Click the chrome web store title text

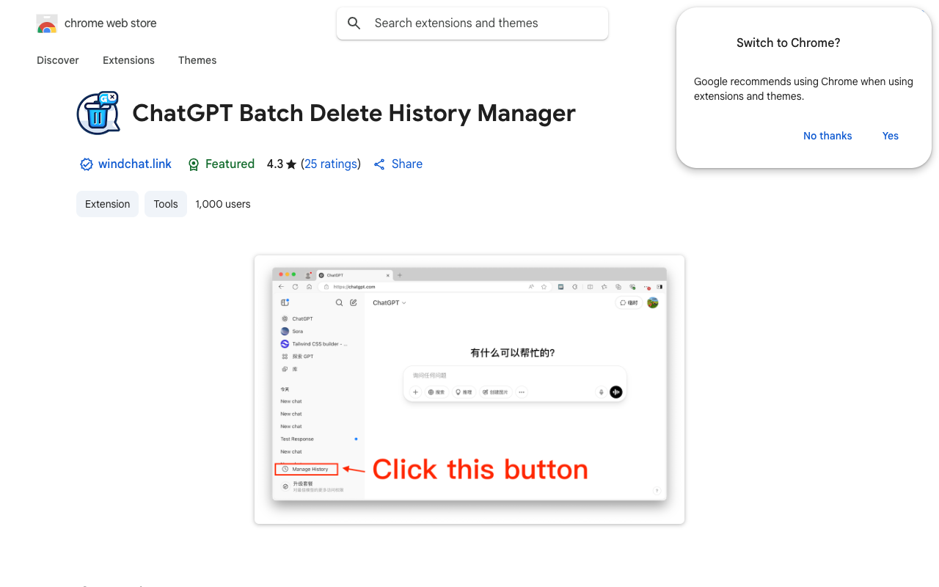pos(111,23)
